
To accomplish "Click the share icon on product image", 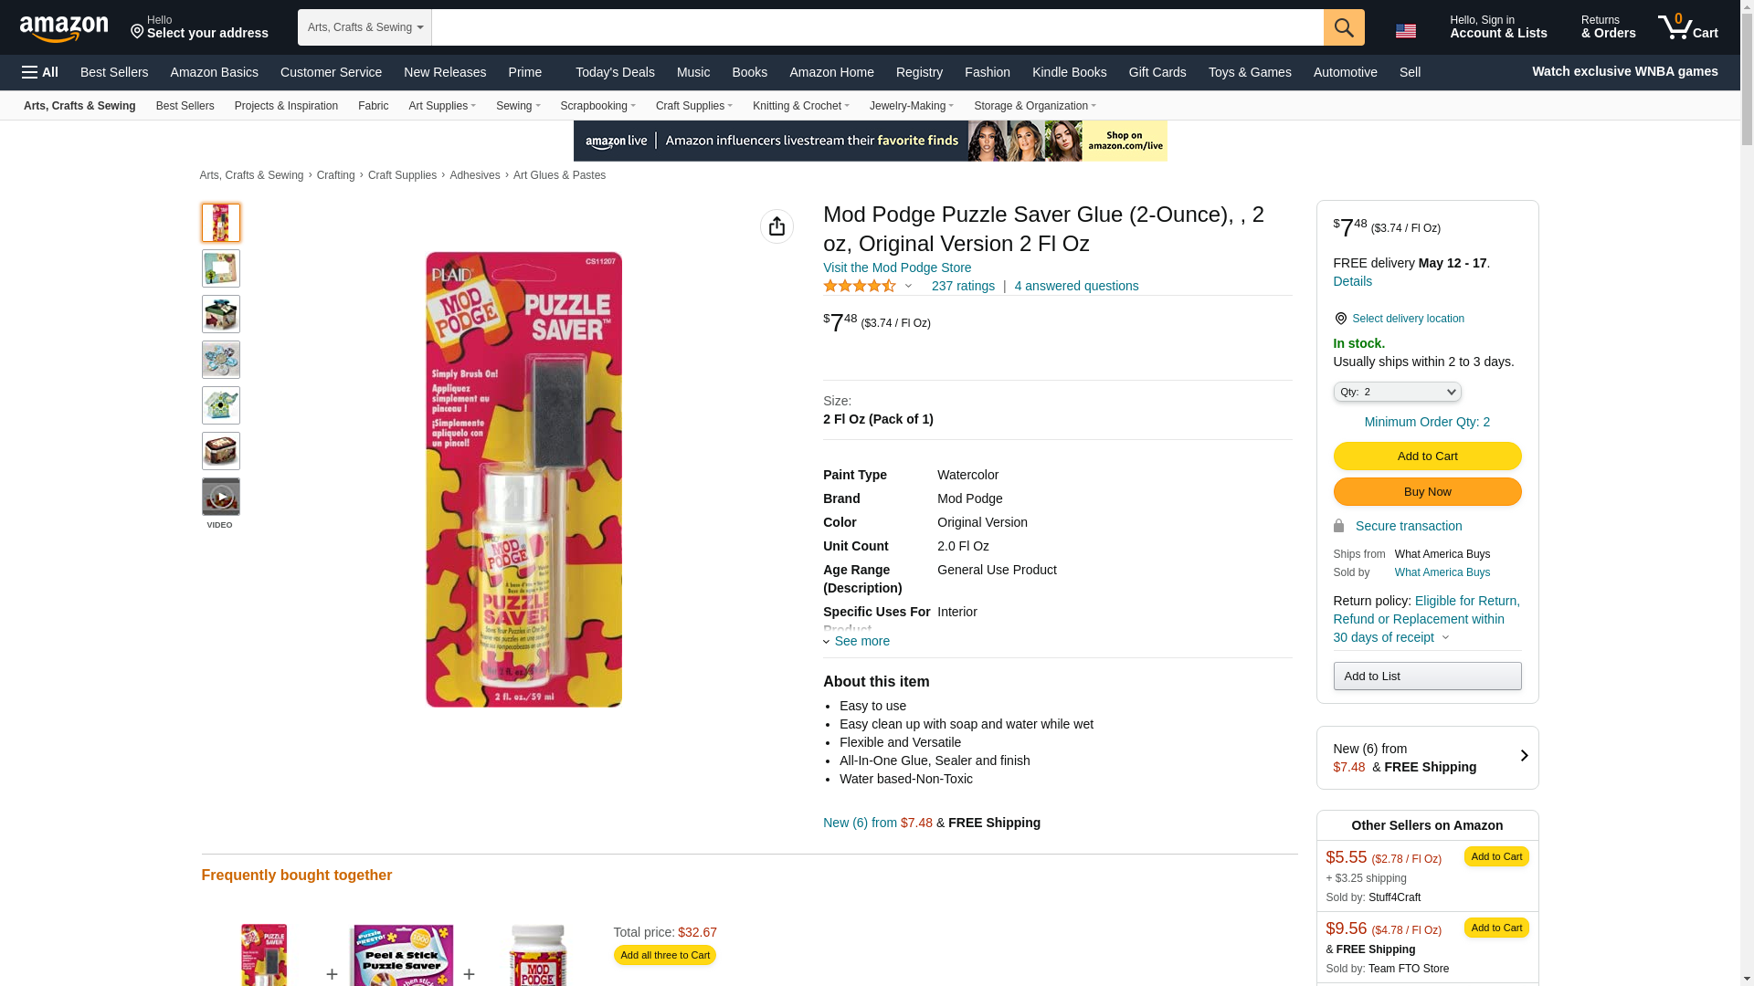I will (x=777, y=226).
